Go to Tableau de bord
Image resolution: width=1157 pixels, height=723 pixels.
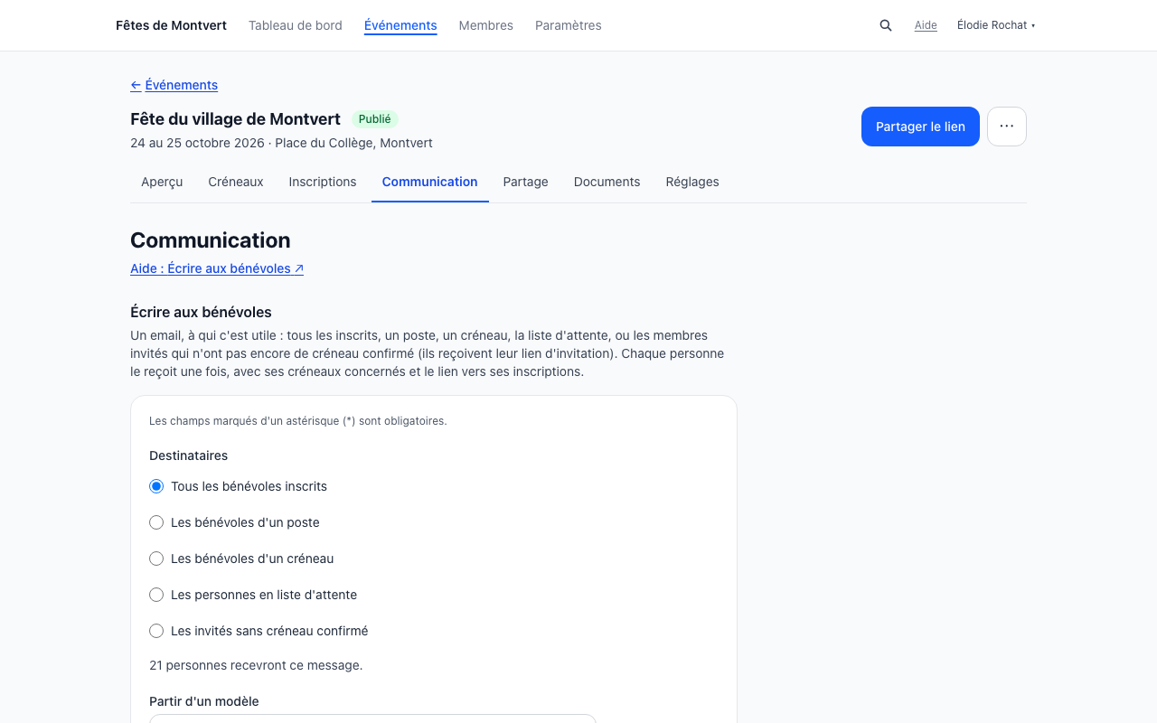pyautogui.click(x=296, y=25)
